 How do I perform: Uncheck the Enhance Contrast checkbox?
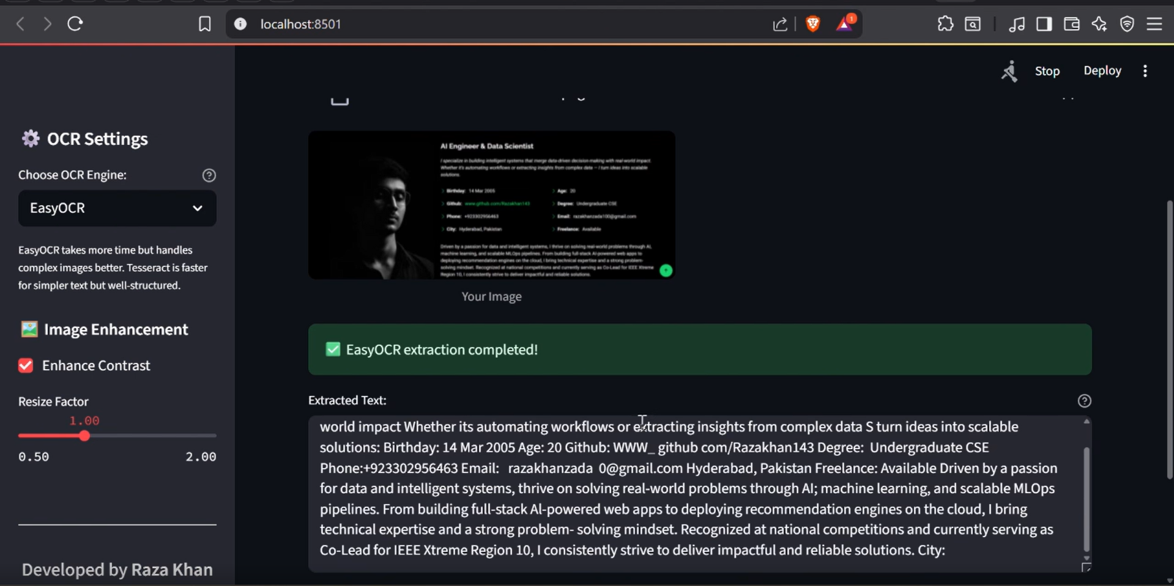point(26,365)
